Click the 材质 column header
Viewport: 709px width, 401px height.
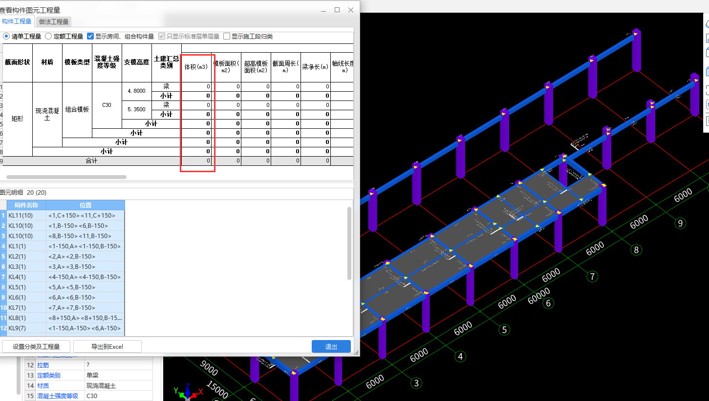[x=47, y=62]
